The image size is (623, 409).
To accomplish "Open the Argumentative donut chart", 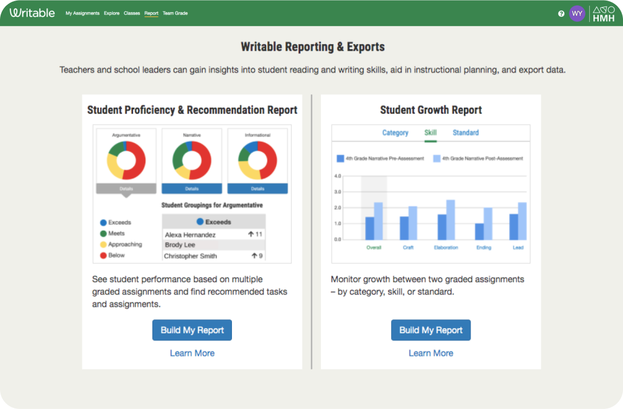I will pyautogui.click(x=126, y=158).
